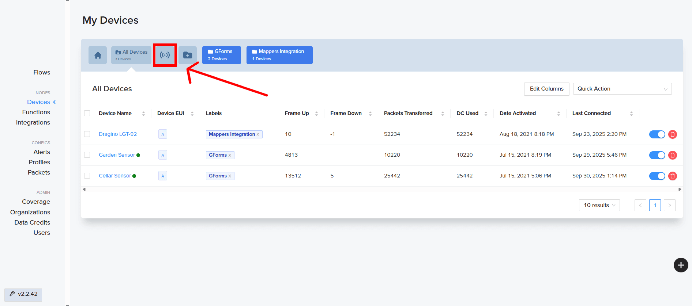This screenshot has height=306, width=692.
Task: Click the home icon button
Action: pyautogui.click(x=98, y=55)
